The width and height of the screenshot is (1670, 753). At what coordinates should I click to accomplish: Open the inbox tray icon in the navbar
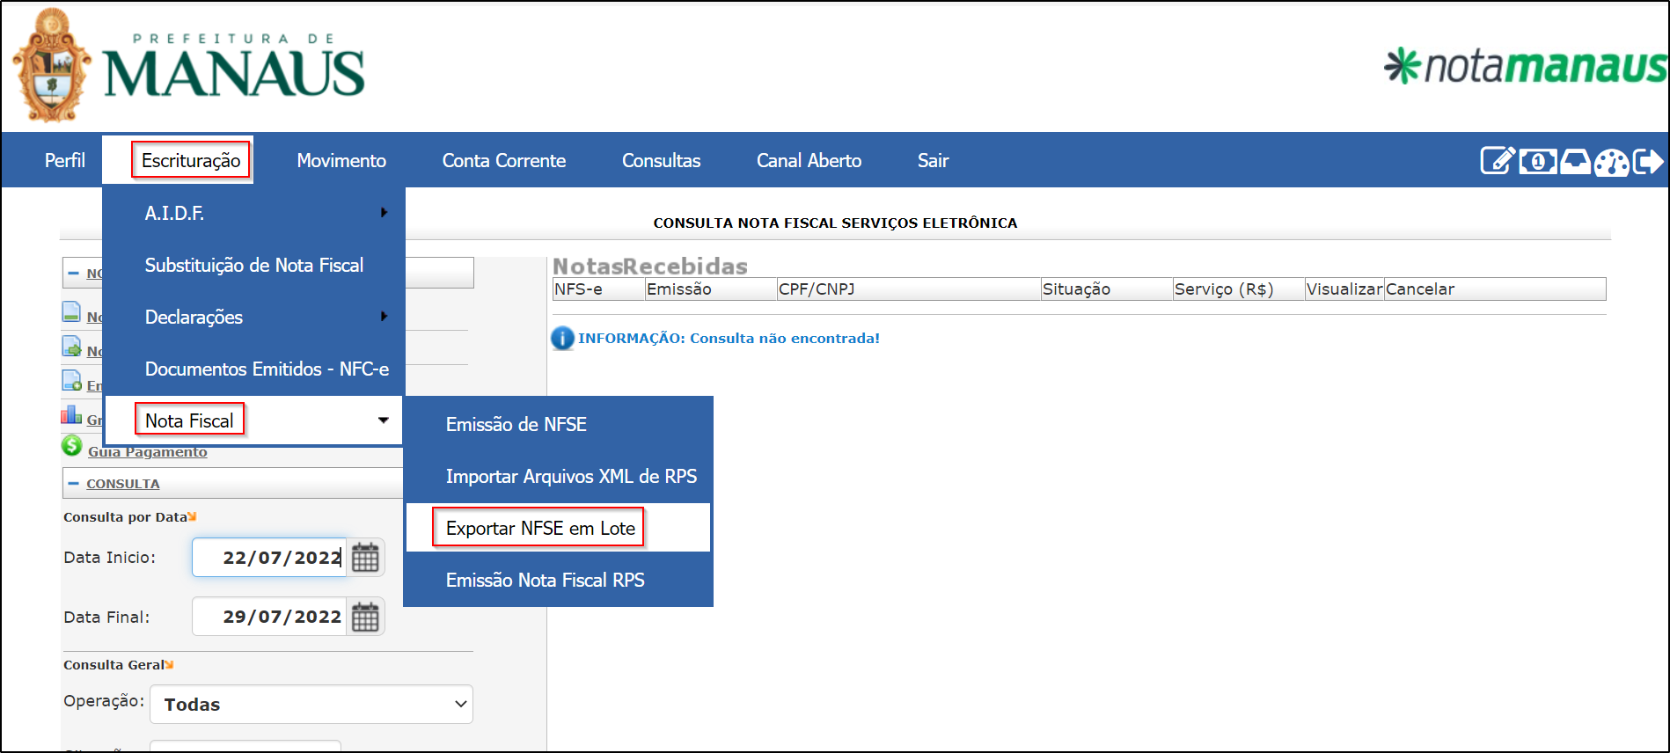click(x=1575, y=161)
